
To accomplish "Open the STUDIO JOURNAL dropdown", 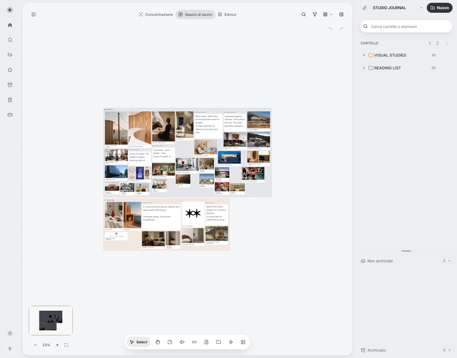I will (x=422, y=8).
